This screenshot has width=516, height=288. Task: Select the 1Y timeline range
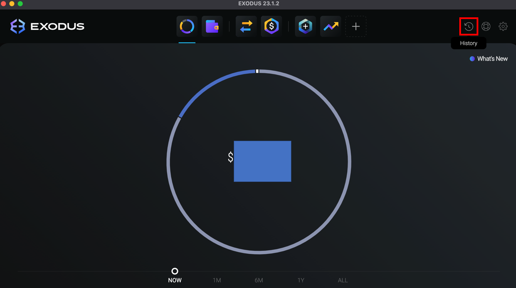pyautogui.click(x=301, y=281)
